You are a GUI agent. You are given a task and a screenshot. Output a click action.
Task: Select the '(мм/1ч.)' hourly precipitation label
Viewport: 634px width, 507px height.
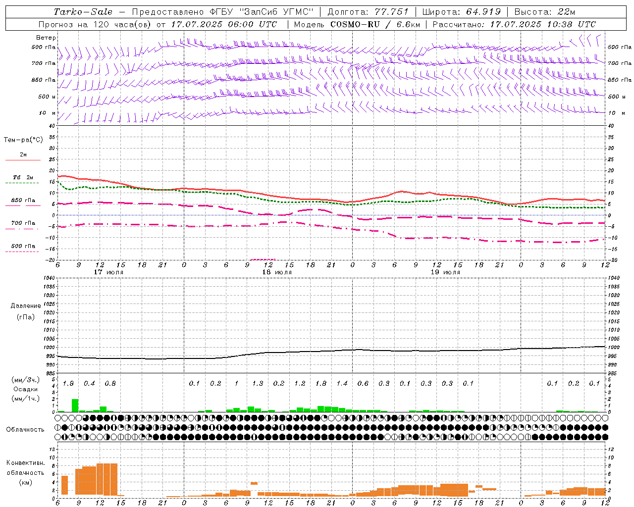point(25,399)
